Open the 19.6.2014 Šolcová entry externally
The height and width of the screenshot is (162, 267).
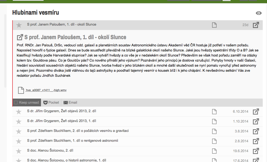(256, 151)
